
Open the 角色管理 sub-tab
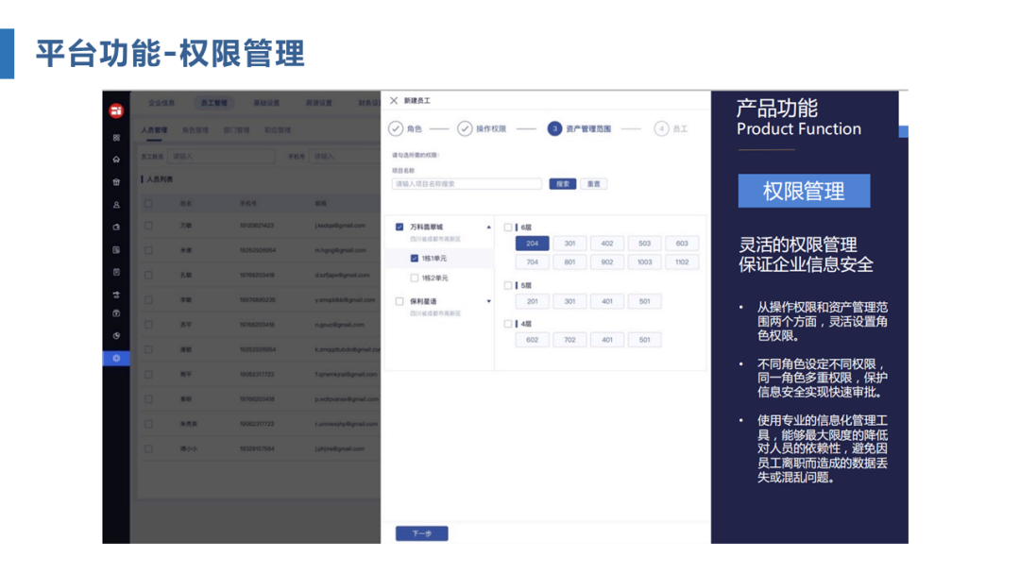(195, 130)
